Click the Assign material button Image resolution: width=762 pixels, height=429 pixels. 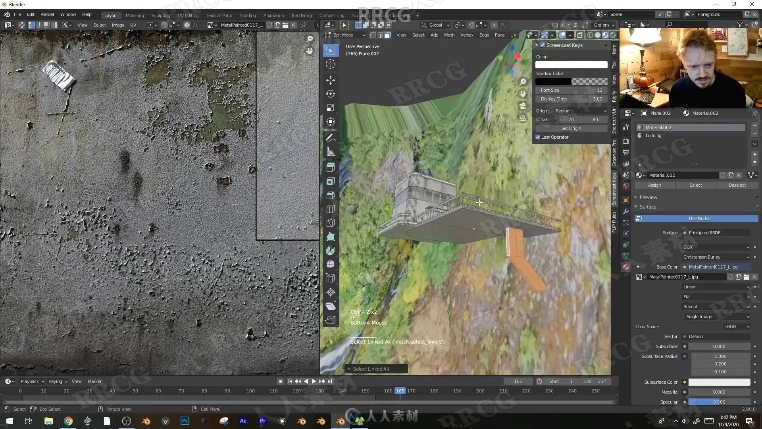tap(654, 185)
